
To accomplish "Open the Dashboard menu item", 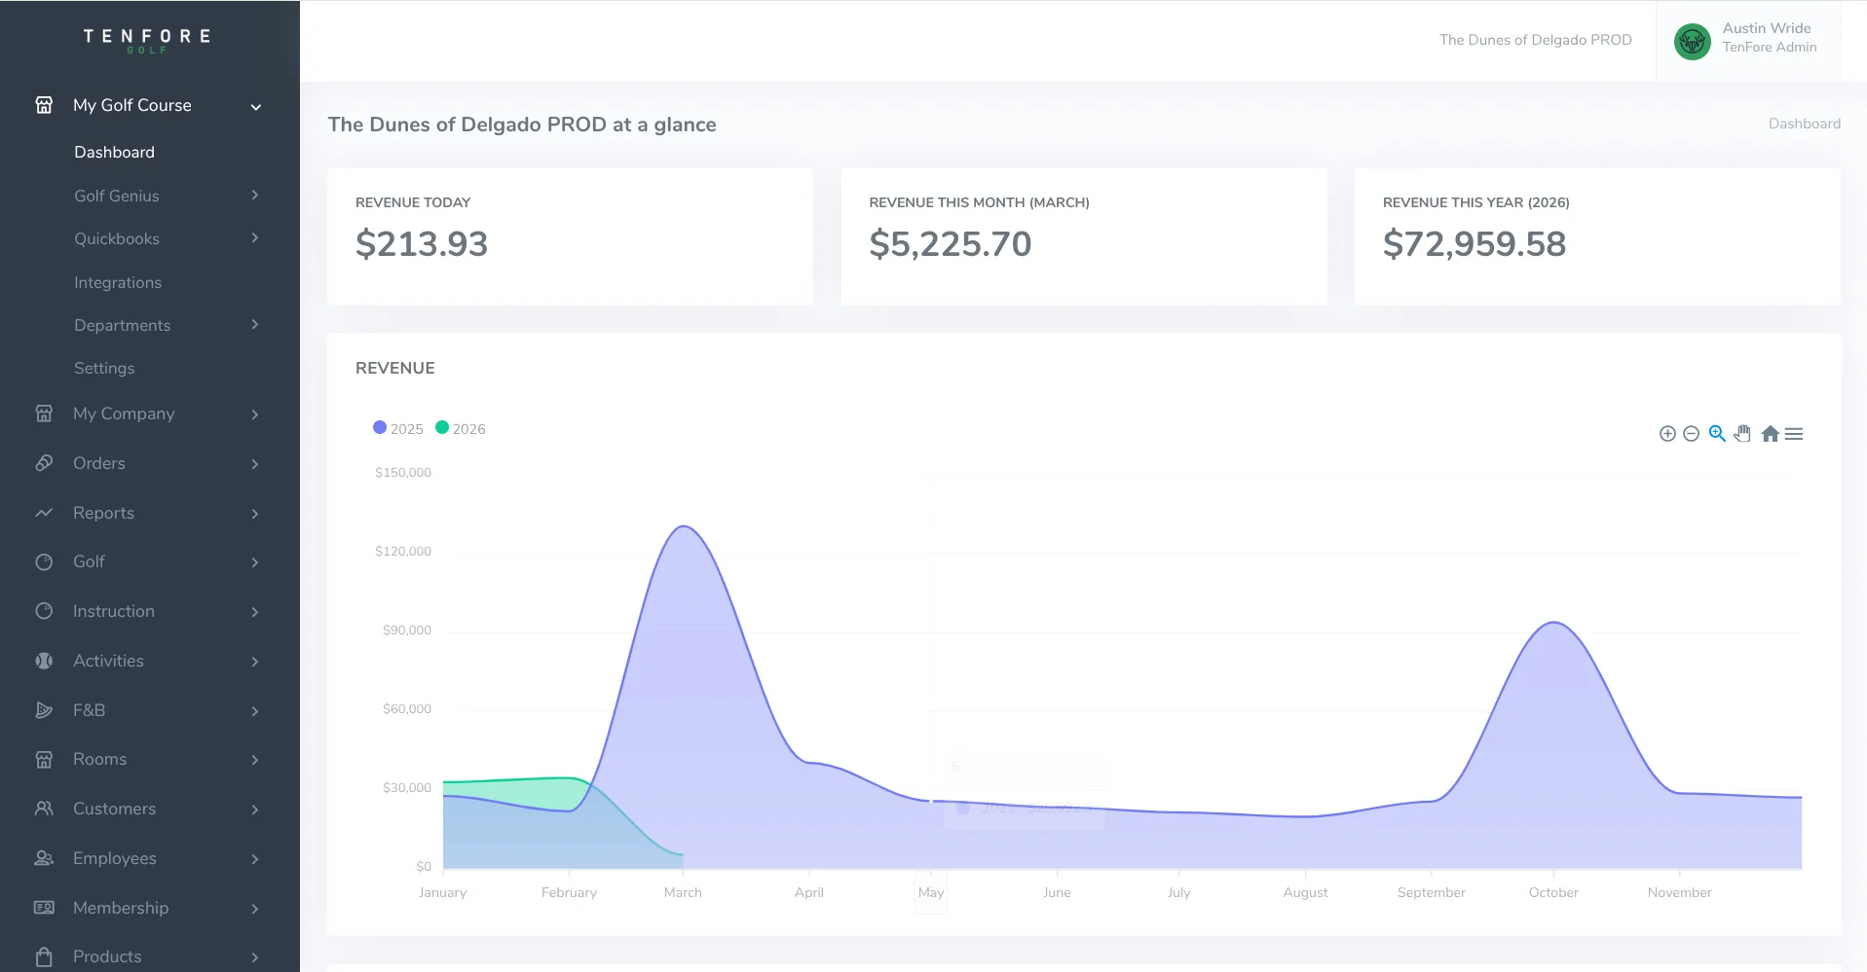I will [x=114, y=152].
